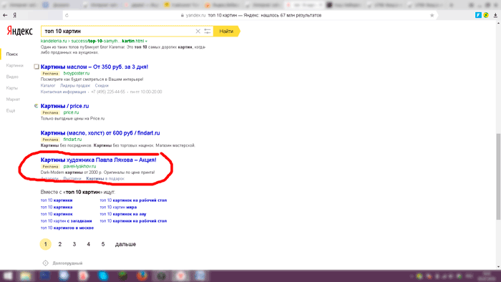Viewport: 501px width, 282px height.
Task: Open Firefox from the taskbar
Action: (x=142, y=276)
